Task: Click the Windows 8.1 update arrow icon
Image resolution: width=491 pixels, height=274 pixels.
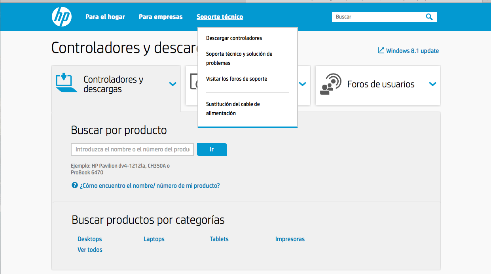Action: (381, 50)
